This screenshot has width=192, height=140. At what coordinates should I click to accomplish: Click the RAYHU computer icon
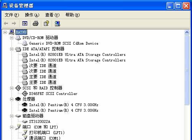coord(12,32)
